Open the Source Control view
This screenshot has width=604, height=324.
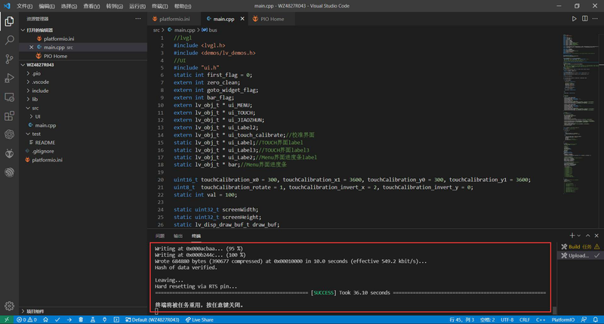click(x=9, y=59)
